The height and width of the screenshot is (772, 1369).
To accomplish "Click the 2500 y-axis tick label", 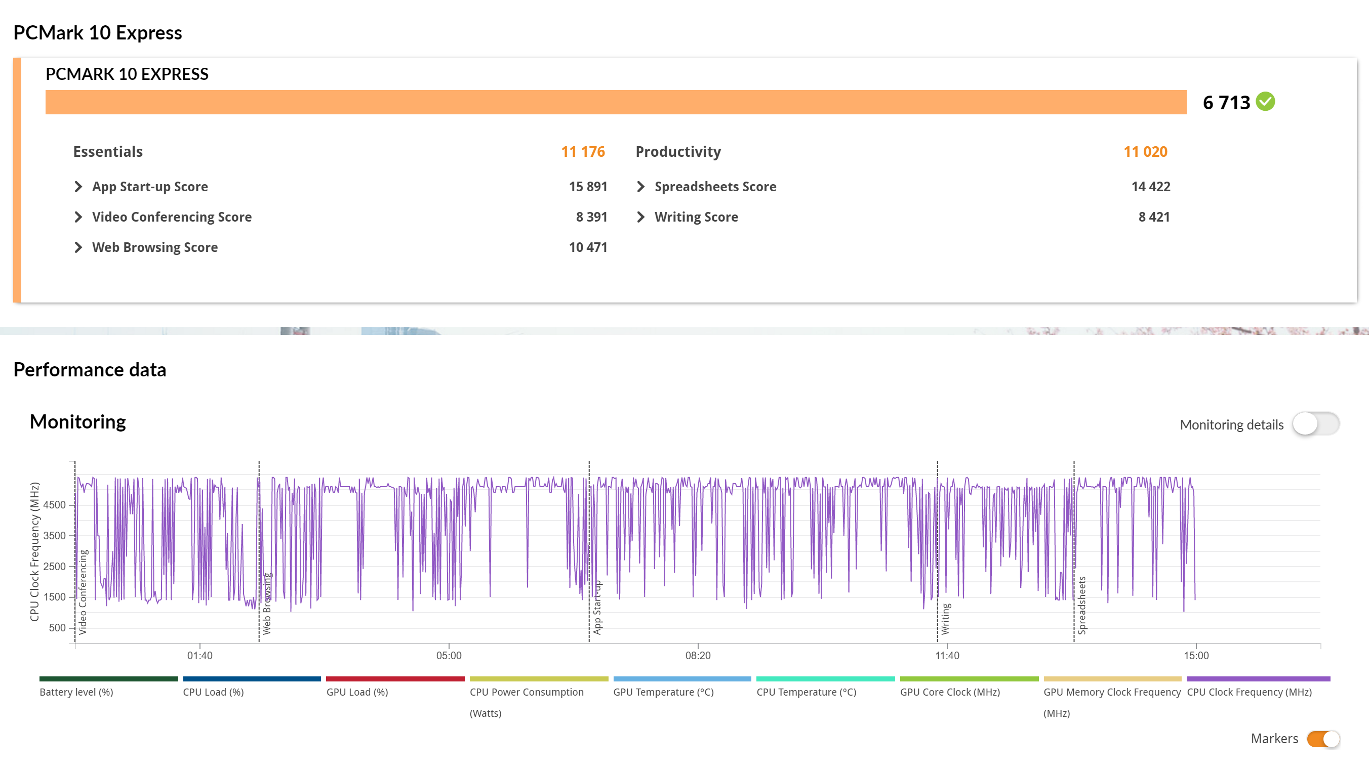I will click(x=54, y=566).
